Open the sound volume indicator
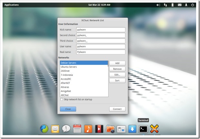200x139 pixels. 158,5
